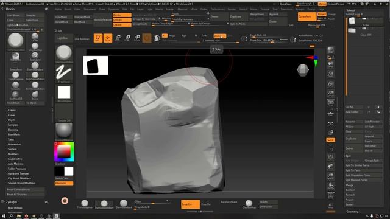Image resolution: width=390 pixels, height=219 pixels.
Task: Expand the Tablet Pressure section
Action: pyautogui.click(x=16, y=169)
